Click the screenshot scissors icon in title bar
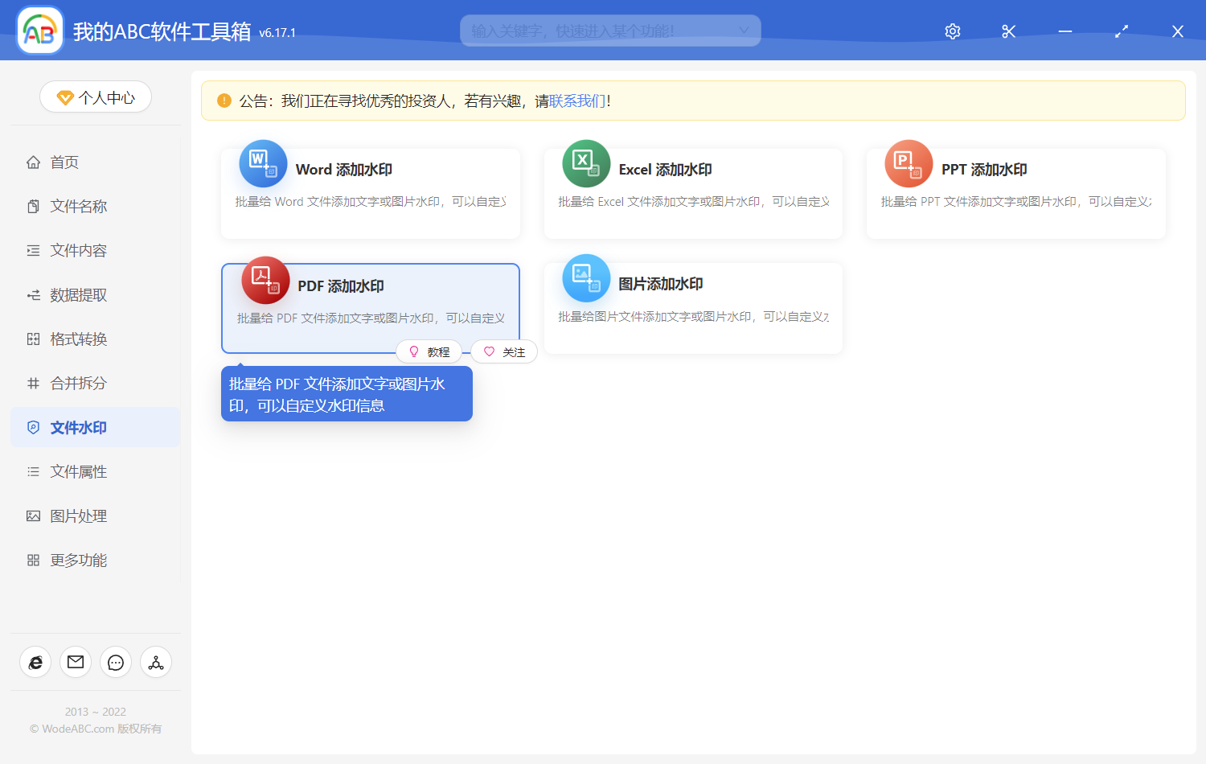Image resolution: width=1206 pixels, height=764 pixels. pyautogui.click(x=1008, y=31)
